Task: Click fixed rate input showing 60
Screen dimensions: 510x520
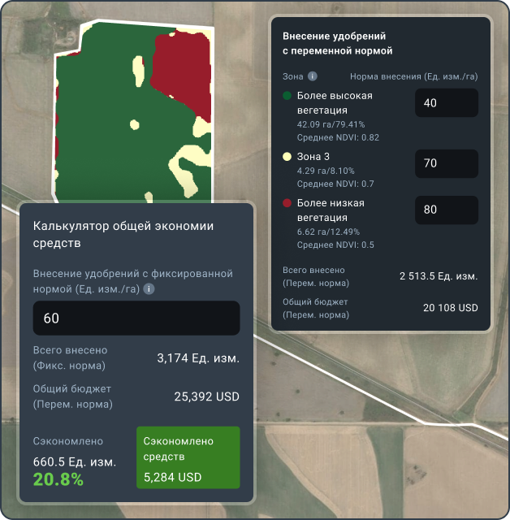Action: pyautogui.click(x=136, y=318)
